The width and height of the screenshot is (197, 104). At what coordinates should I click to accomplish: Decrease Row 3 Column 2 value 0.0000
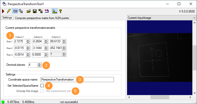point(46,56)
